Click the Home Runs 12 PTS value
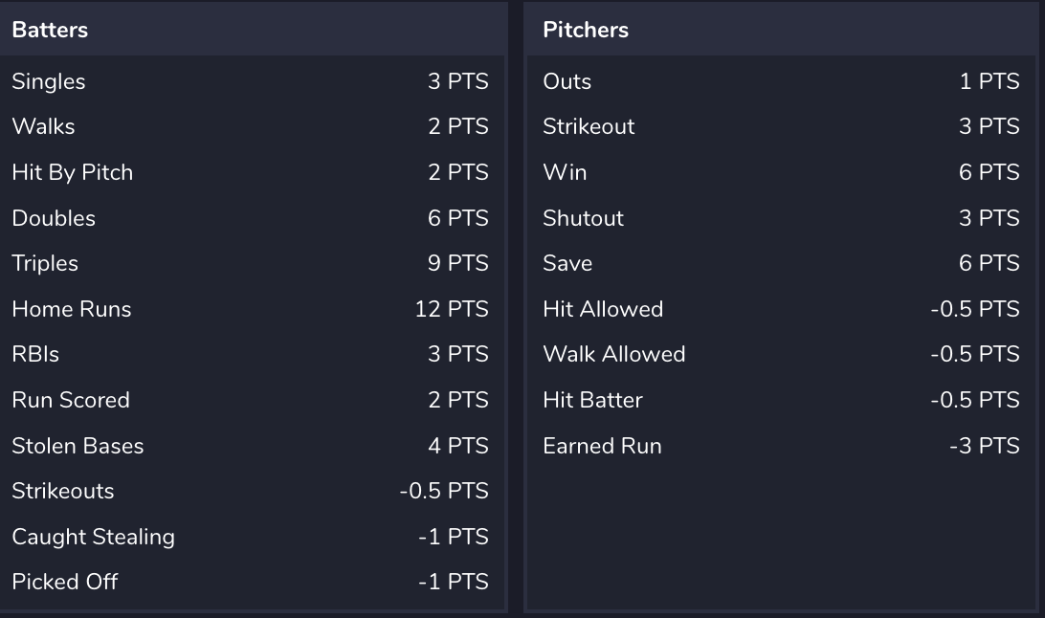The width and height of the screenshot is (1045, 618). pyautogui.click(x=452, y=309)
